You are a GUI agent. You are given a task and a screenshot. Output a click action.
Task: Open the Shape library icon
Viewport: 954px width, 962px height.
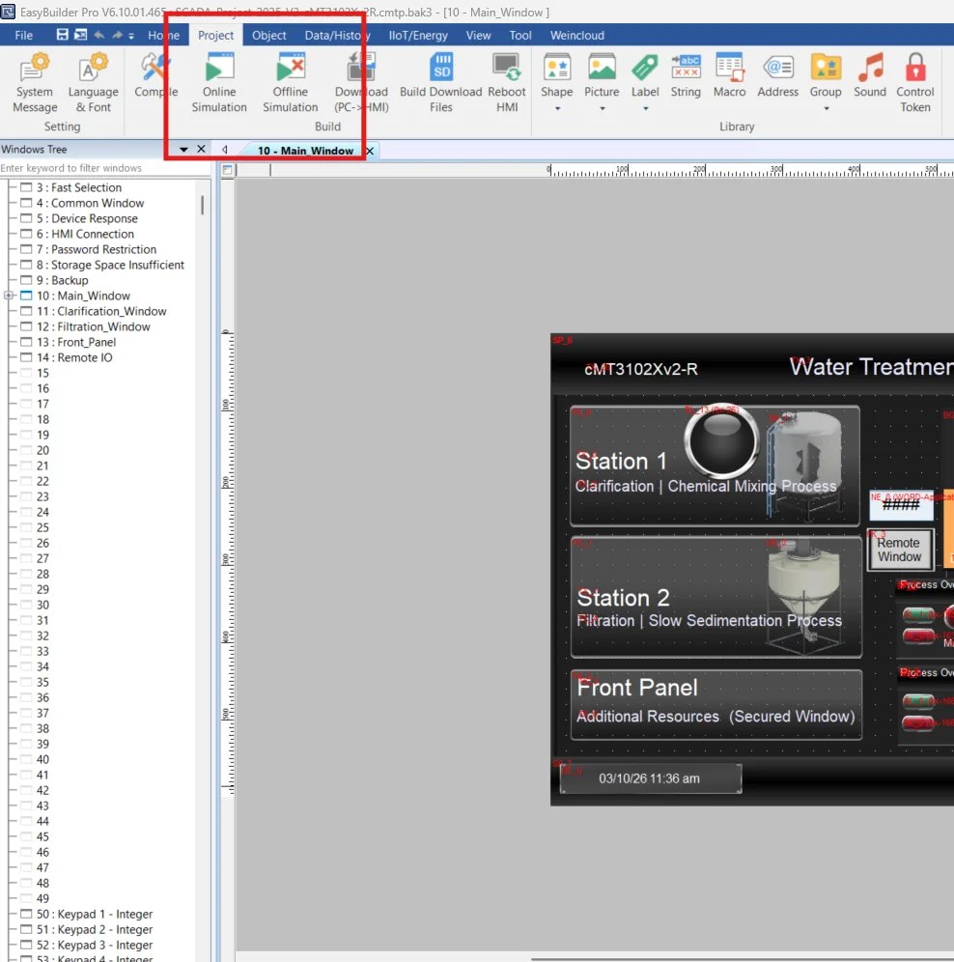(556, 74)
